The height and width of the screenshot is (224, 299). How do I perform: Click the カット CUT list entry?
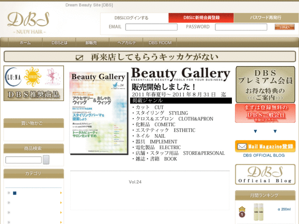(x=148, y=107)
